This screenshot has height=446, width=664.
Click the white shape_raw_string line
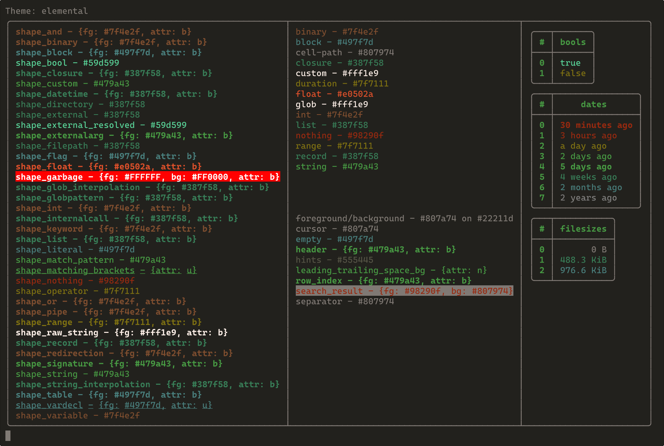122,333
